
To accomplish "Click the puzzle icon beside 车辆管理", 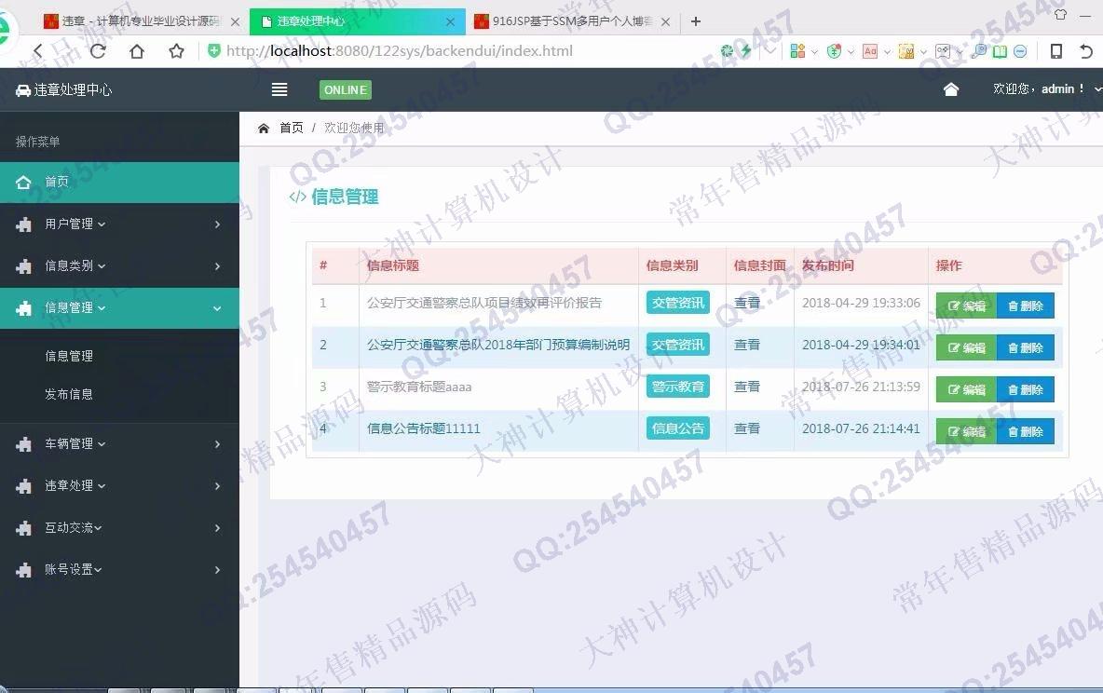I will (x=24, y=444).
